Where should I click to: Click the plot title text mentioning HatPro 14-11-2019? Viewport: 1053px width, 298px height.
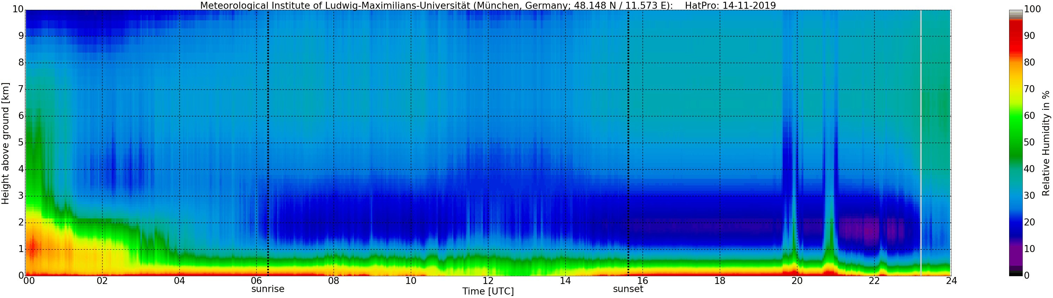pos(488,6)
